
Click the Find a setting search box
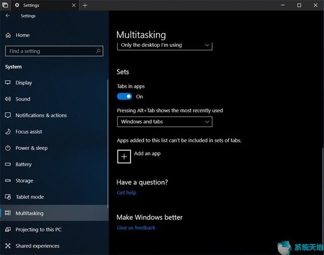tap(54, 51)
